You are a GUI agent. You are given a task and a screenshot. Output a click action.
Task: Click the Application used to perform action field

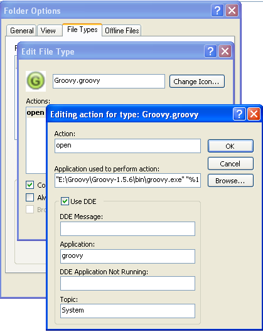(127, 180)
